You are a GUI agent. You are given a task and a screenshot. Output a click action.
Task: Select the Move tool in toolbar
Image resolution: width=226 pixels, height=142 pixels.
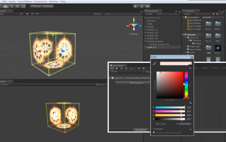click(x=6, y=6)
